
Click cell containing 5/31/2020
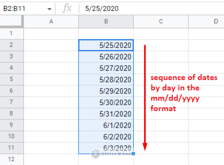click(x=106, y=114)
